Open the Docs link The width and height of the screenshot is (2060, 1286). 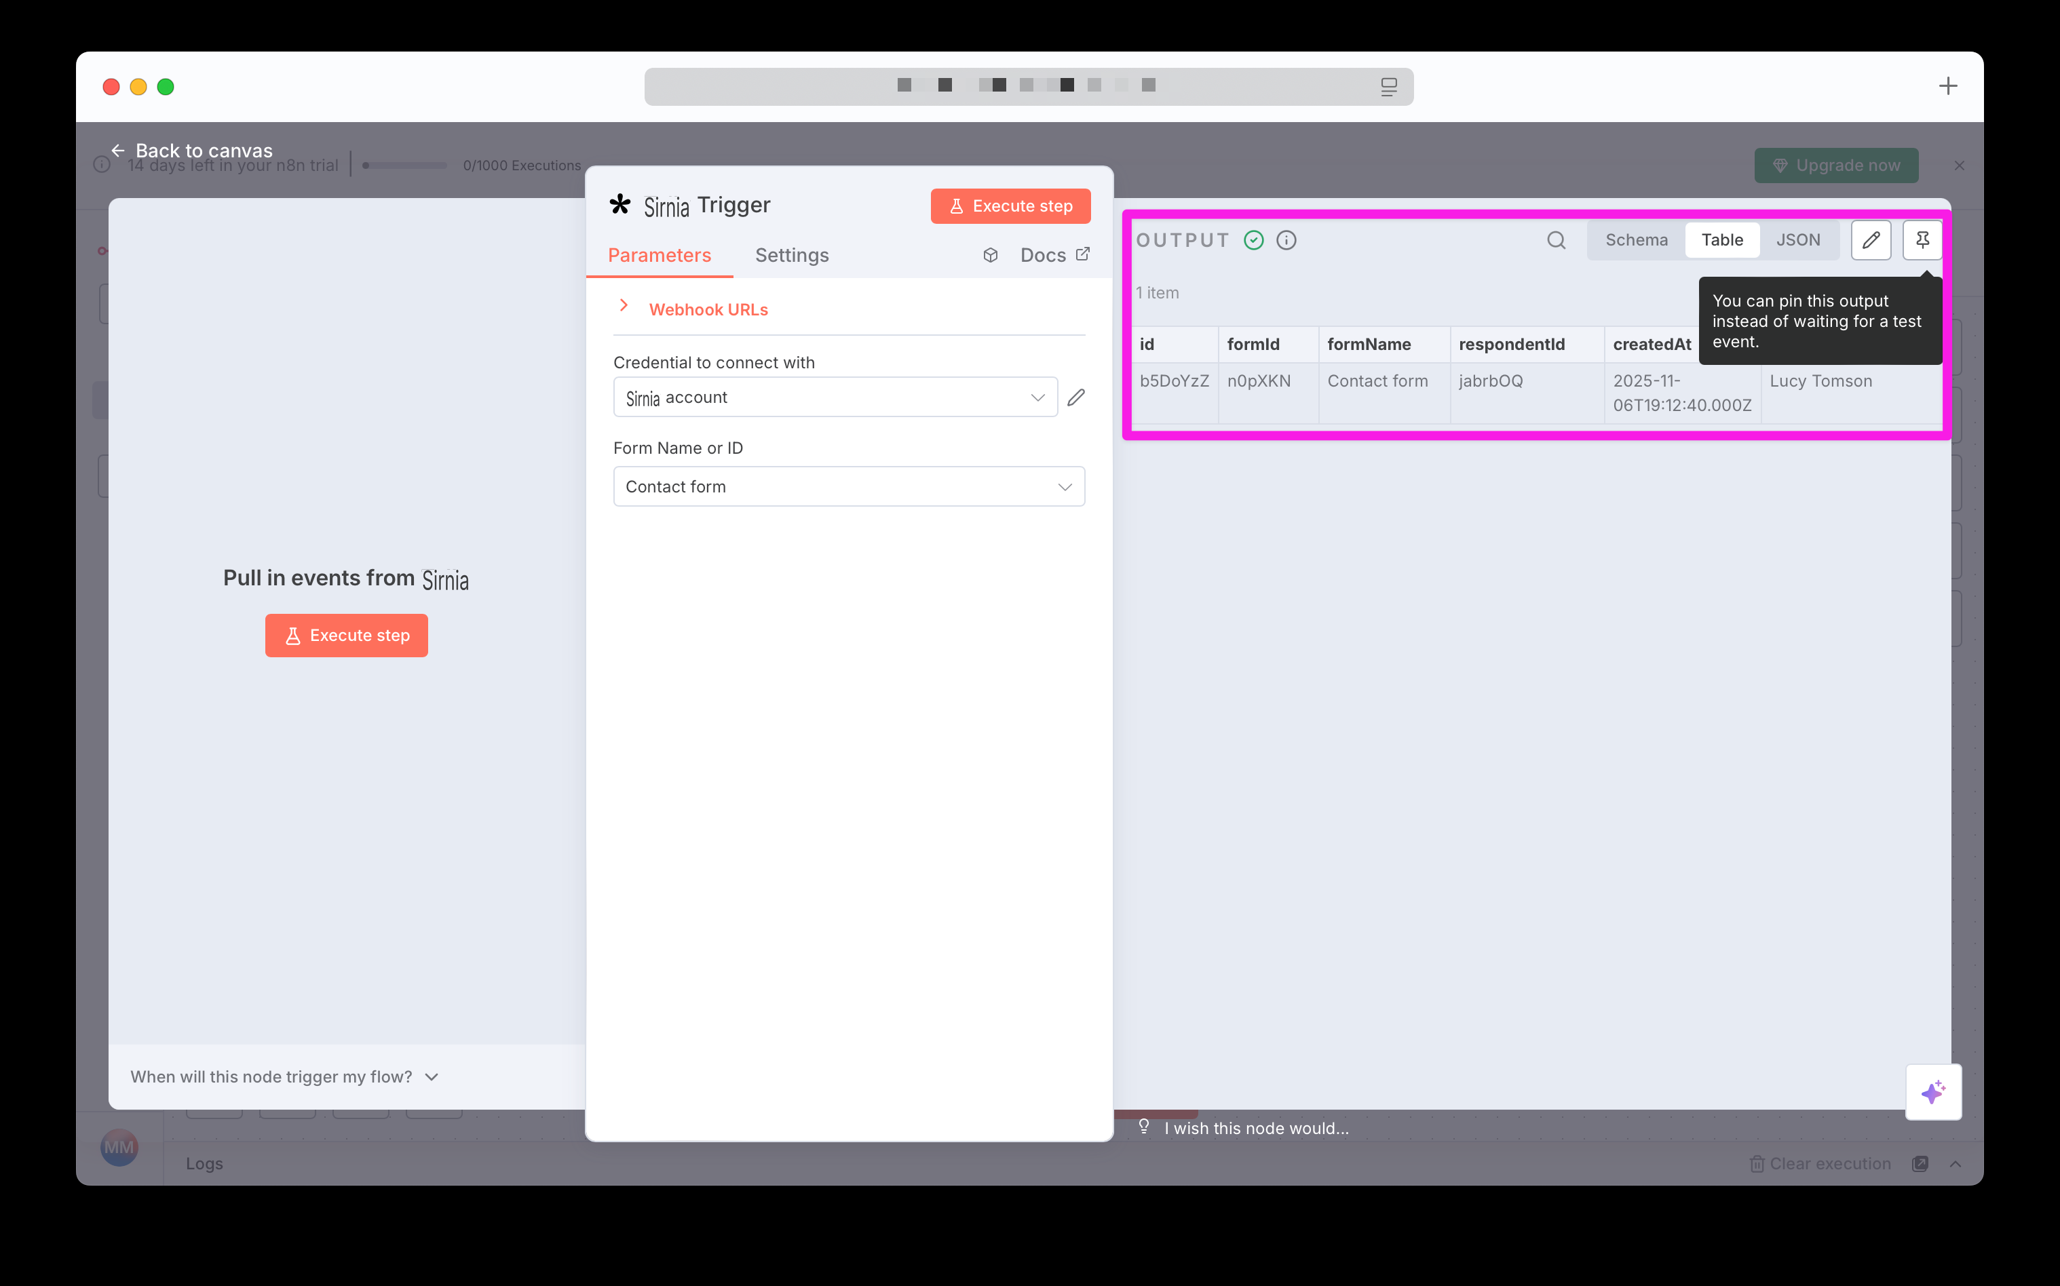point(1055,255)
